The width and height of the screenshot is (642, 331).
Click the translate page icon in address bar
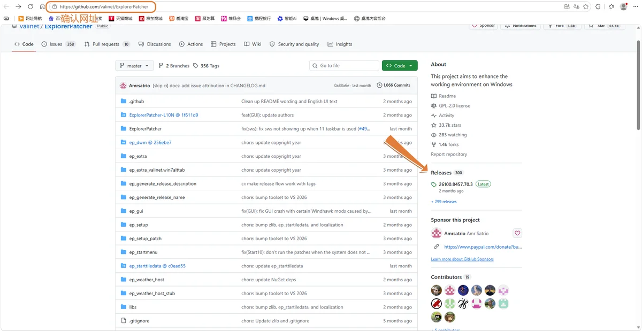click(x=576, y=7)
